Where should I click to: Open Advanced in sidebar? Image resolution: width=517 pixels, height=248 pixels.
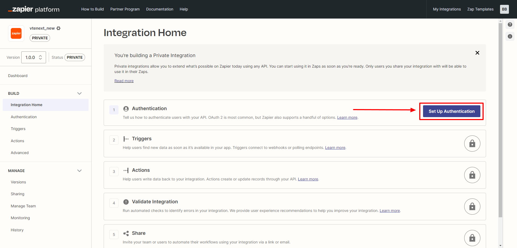(x=20, y=153)
